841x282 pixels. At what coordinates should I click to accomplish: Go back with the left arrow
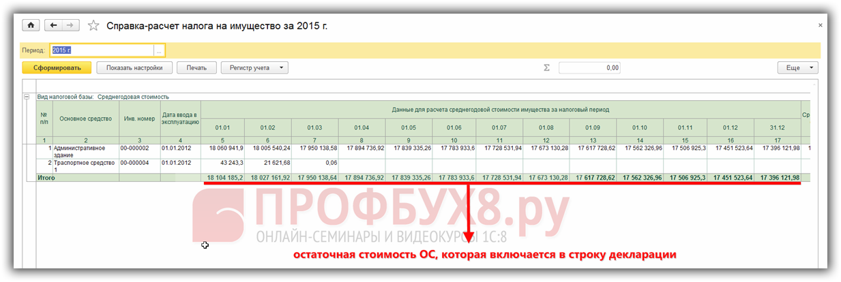point(53,25)
